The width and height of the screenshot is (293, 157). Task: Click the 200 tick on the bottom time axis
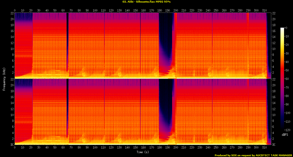176,148
